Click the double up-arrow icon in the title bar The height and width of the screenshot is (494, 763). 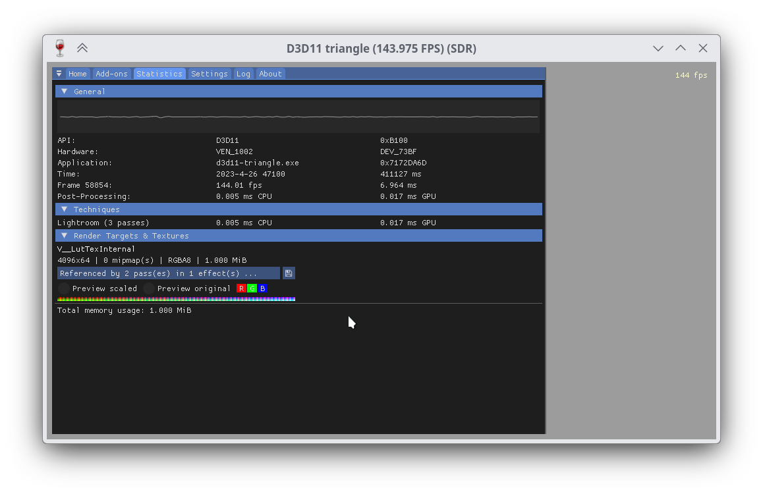tap(82, 47)
